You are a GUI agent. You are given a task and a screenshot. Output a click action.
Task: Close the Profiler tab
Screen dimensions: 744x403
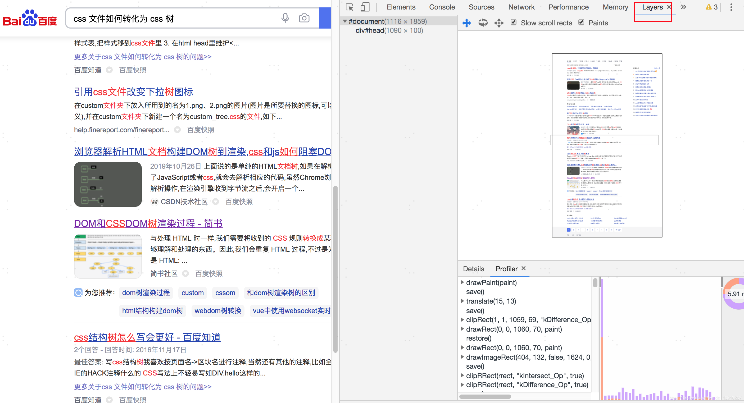524,268
